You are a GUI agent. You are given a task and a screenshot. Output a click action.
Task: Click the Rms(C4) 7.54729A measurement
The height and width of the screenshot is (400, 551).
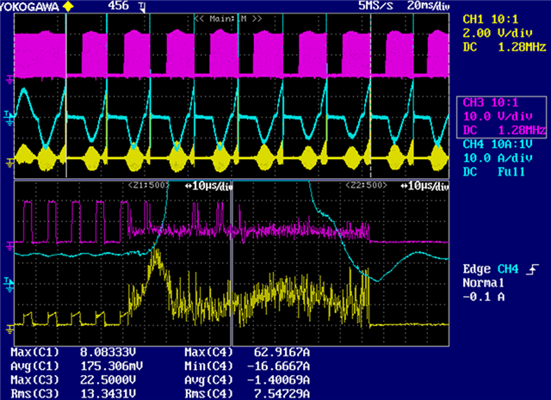(247, 394)
